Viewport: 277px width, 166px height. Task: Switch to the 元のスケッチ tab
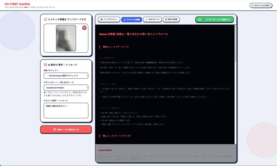tap(153, 19)
